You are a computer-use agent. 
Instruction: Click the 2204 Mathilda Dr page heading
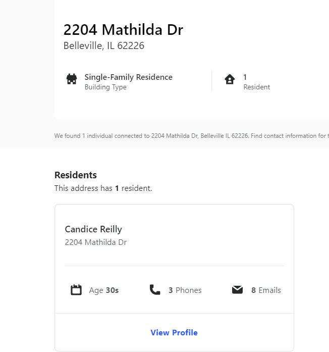[x=123, y=30]
